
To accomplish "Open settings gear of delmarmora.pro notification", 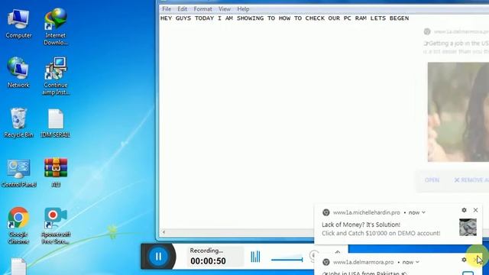I will coord(464,260).
